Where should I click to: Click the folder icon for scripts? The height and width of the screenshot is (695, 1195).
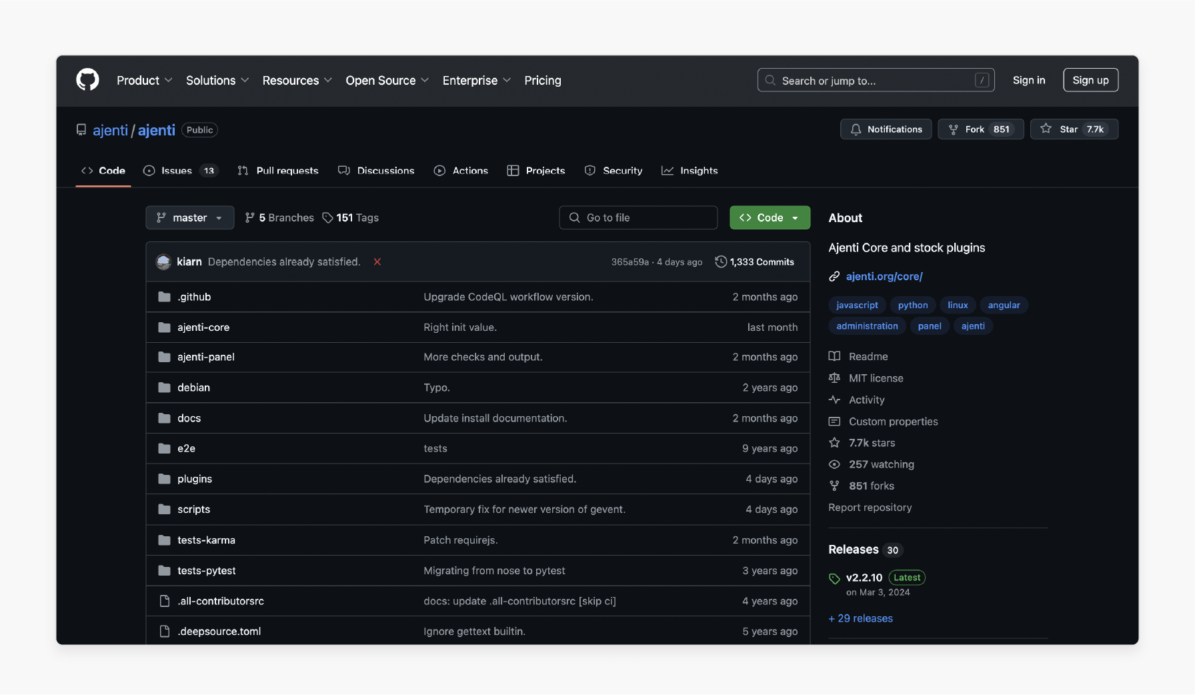click(x=164, y=510)
